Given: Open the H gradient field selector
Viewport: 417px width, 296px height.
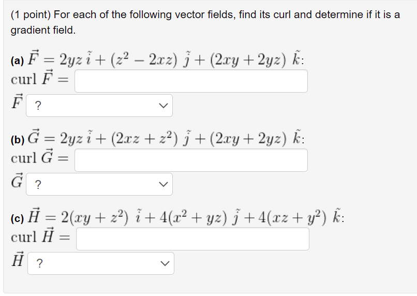Looking at the screenshot, I should click(101, 263).
